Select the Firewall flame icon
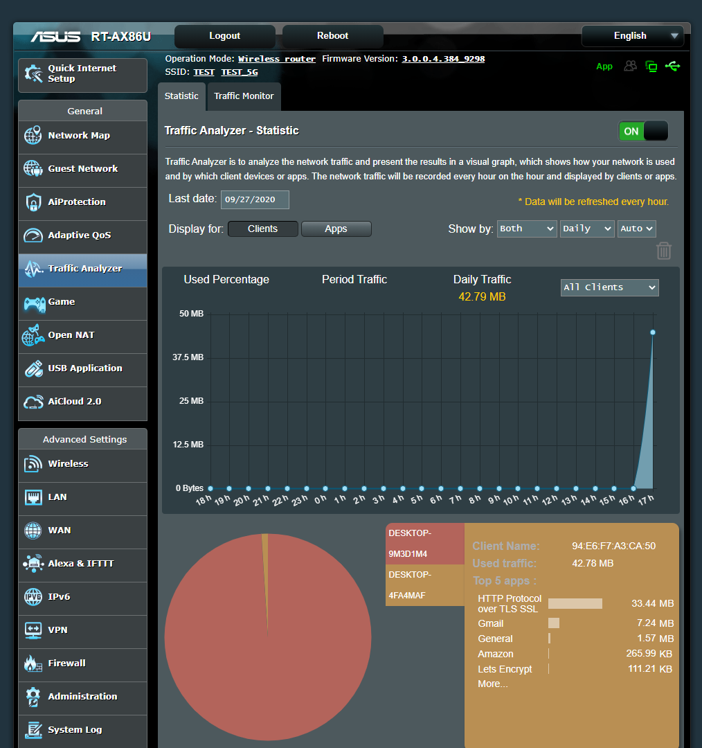 32,664
